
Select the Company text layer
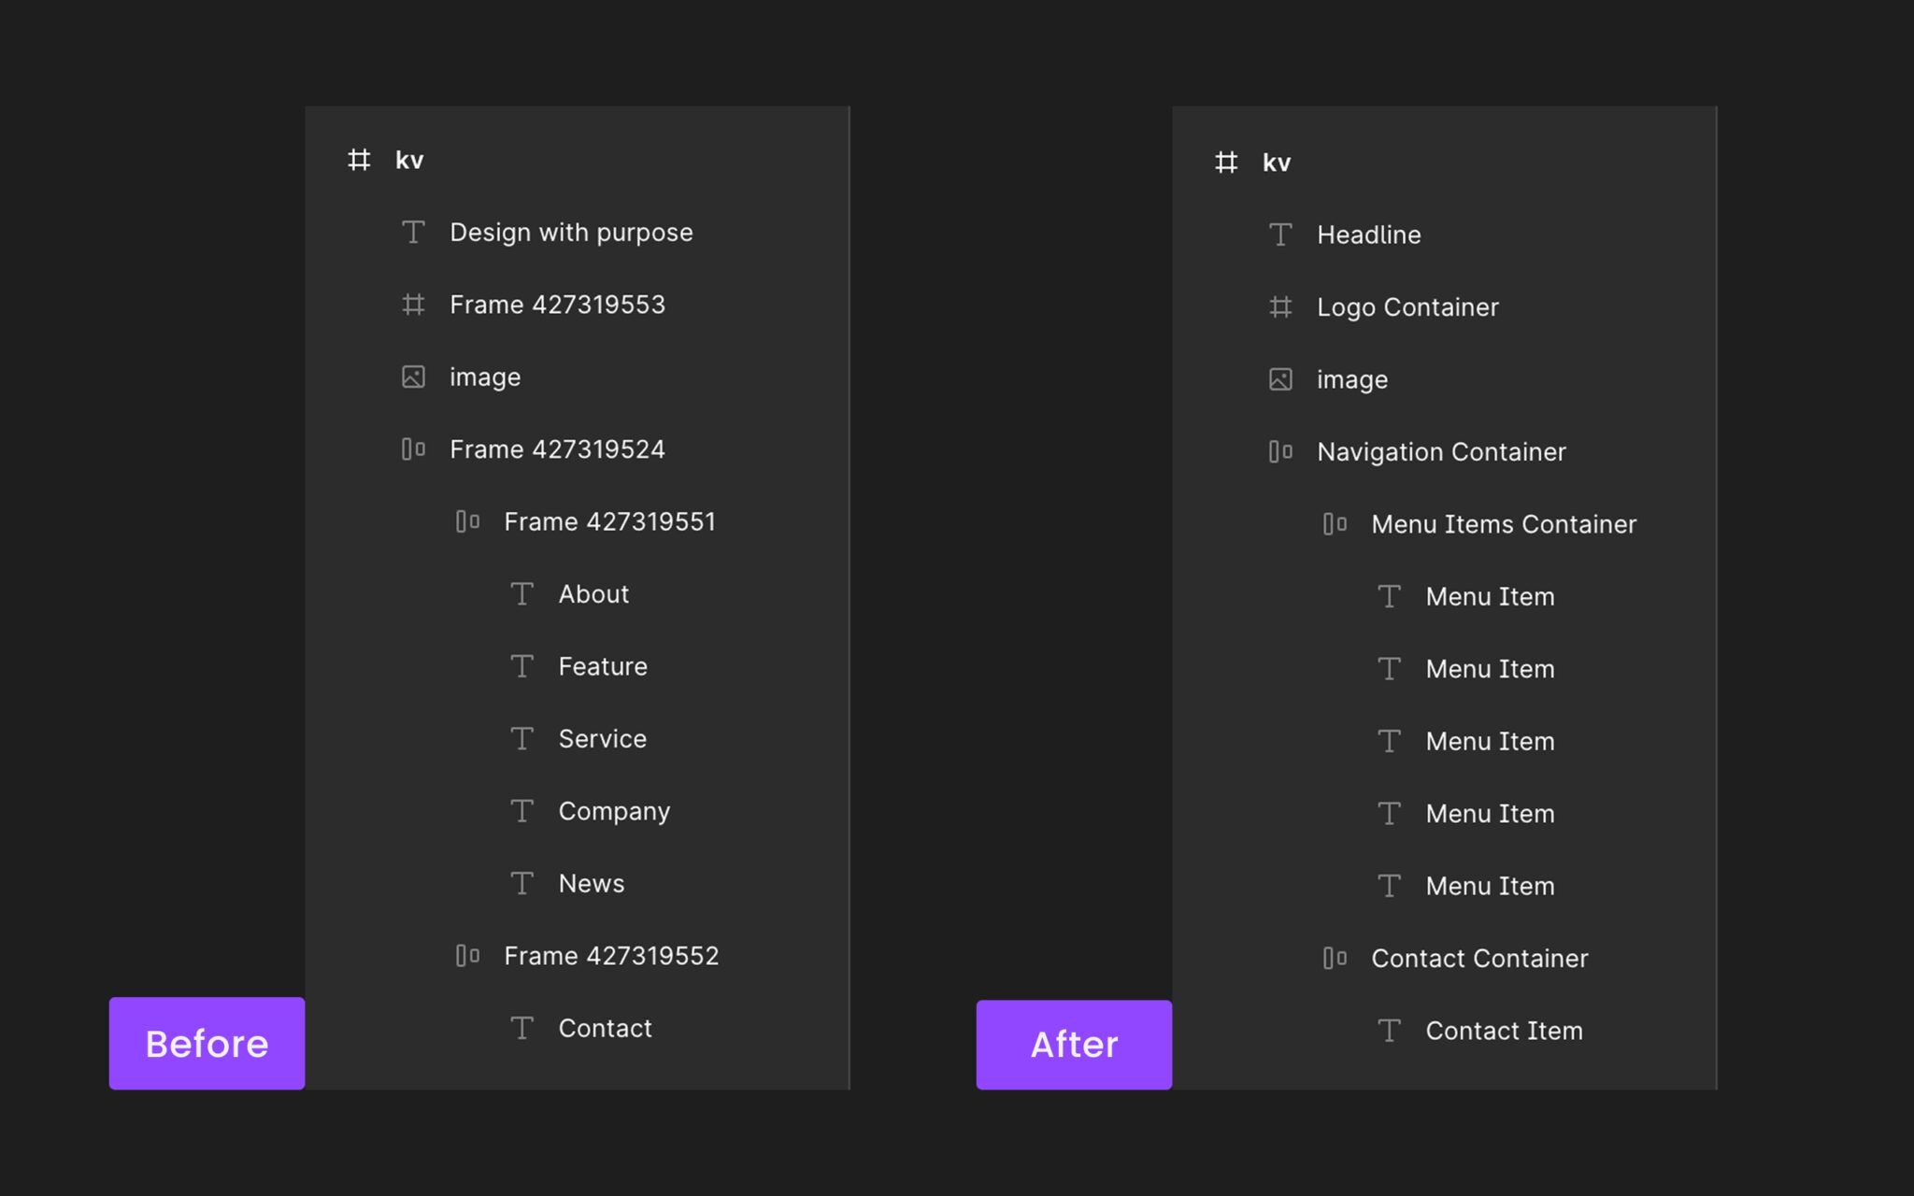pos(614,811)
